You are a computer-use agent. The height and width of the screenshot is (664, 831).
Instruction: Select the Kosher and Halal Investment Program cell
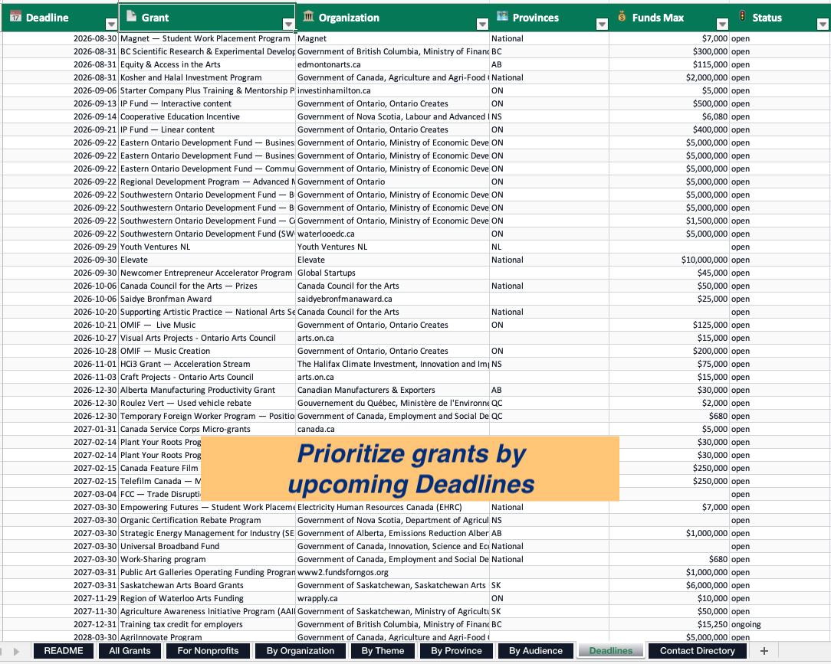point(207,78)
